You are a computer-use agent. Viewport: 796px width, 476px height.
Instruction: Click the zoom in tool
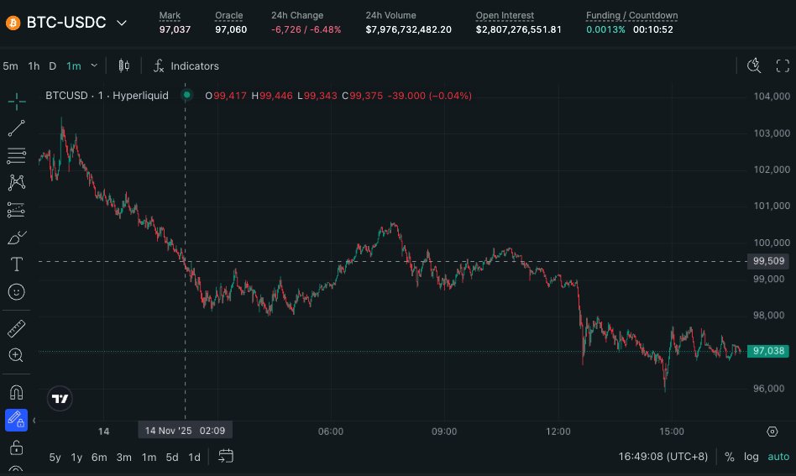point(16,355)
